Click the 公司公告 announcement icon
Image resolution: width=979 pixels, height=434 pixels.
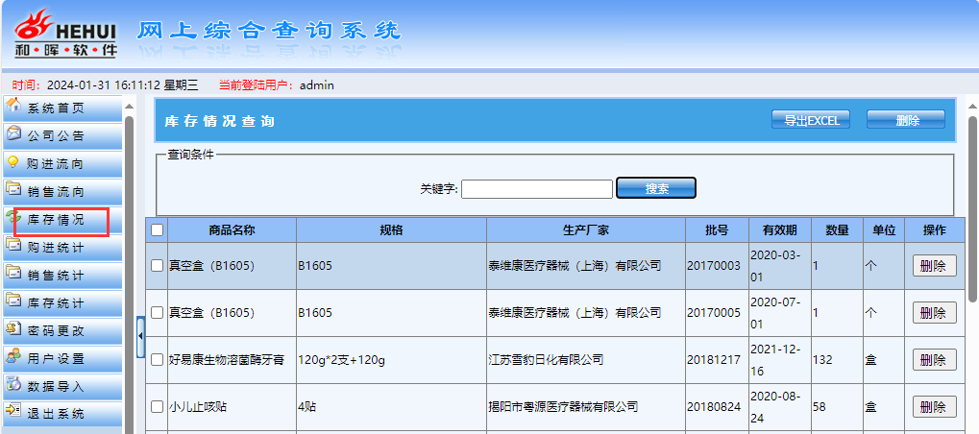click(13, 134)
